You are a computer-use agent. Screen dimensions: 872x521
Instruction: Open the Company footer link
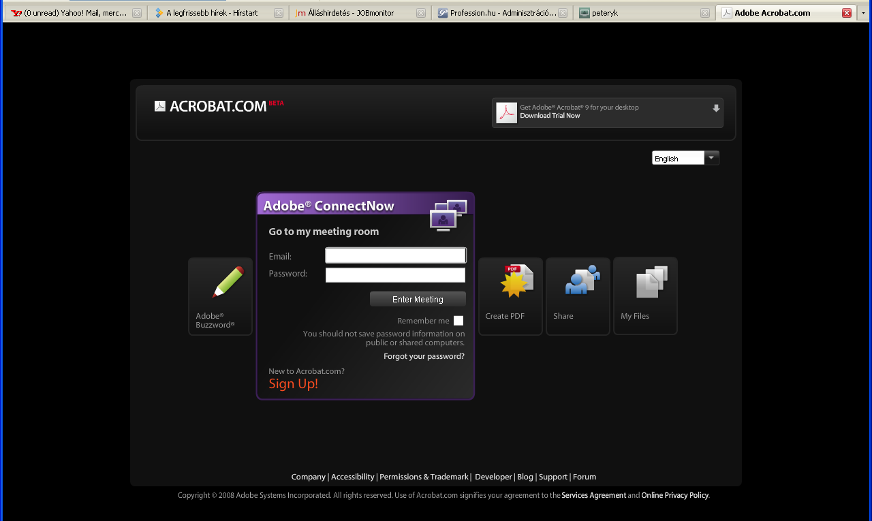(x=309, y=477)
